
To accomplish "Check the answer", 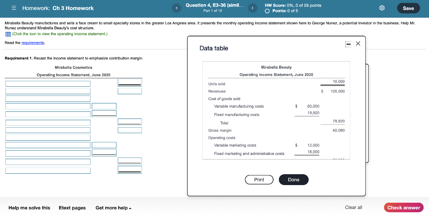I will click(403, 208).
